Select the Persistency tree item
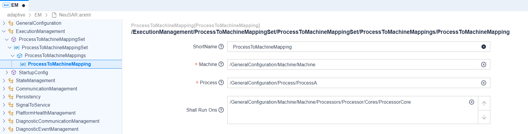This screenshot has height=134, width=528. [28, 97]
